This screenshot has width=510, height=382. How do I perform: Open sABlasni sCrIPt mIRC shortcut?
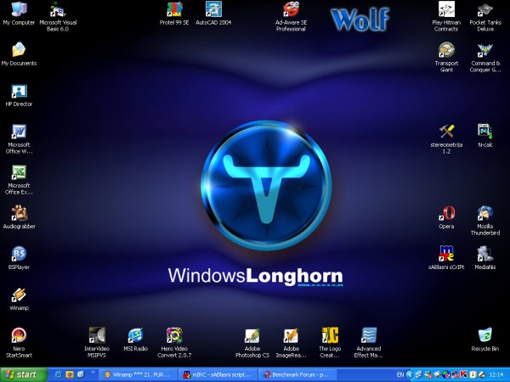click(446, 258)
